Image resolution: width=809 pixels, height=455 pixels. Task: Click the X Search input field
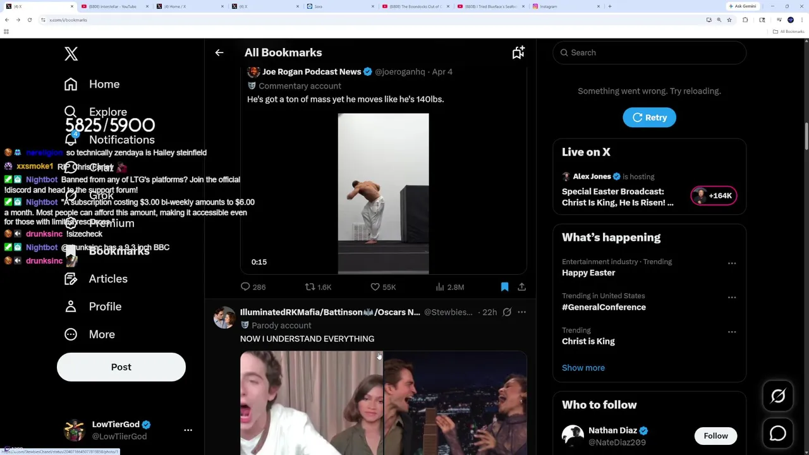tap(649, 53)
